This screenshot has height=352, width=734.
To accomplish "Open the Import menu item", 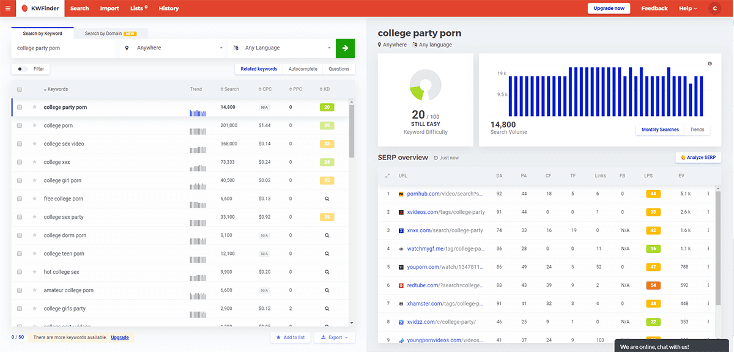I will click(109, 9).
